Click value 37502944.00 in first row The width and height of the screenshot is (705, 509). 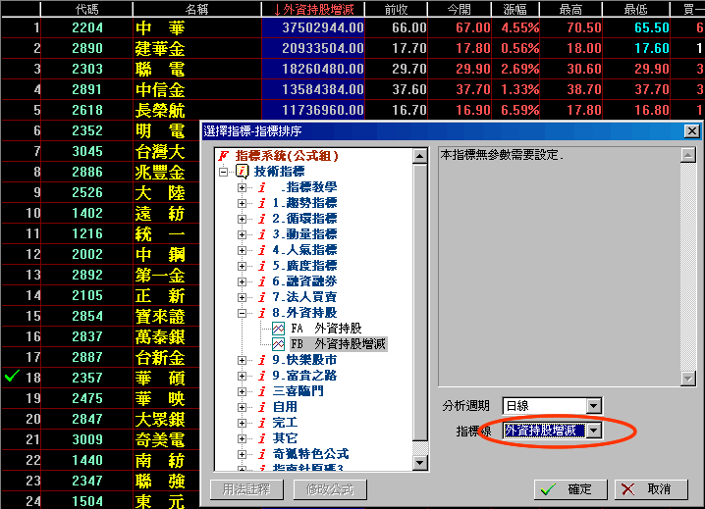pyautogui.click(x=323, y=27)
